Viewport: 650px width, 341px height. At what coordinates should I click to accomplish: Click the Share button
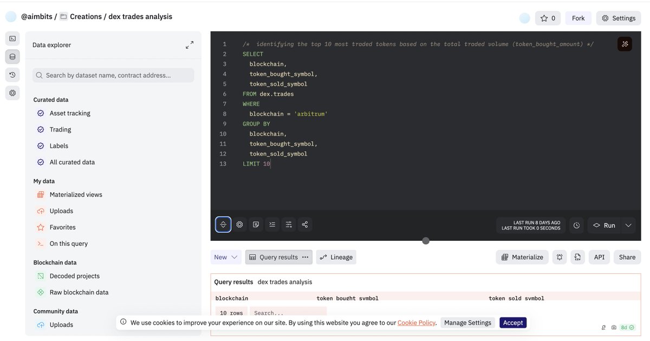tap(627, 257)
